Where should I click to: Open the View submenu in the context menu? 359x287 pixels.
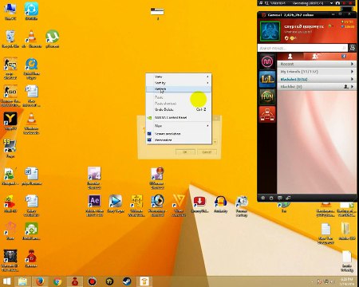click(179, 77)
